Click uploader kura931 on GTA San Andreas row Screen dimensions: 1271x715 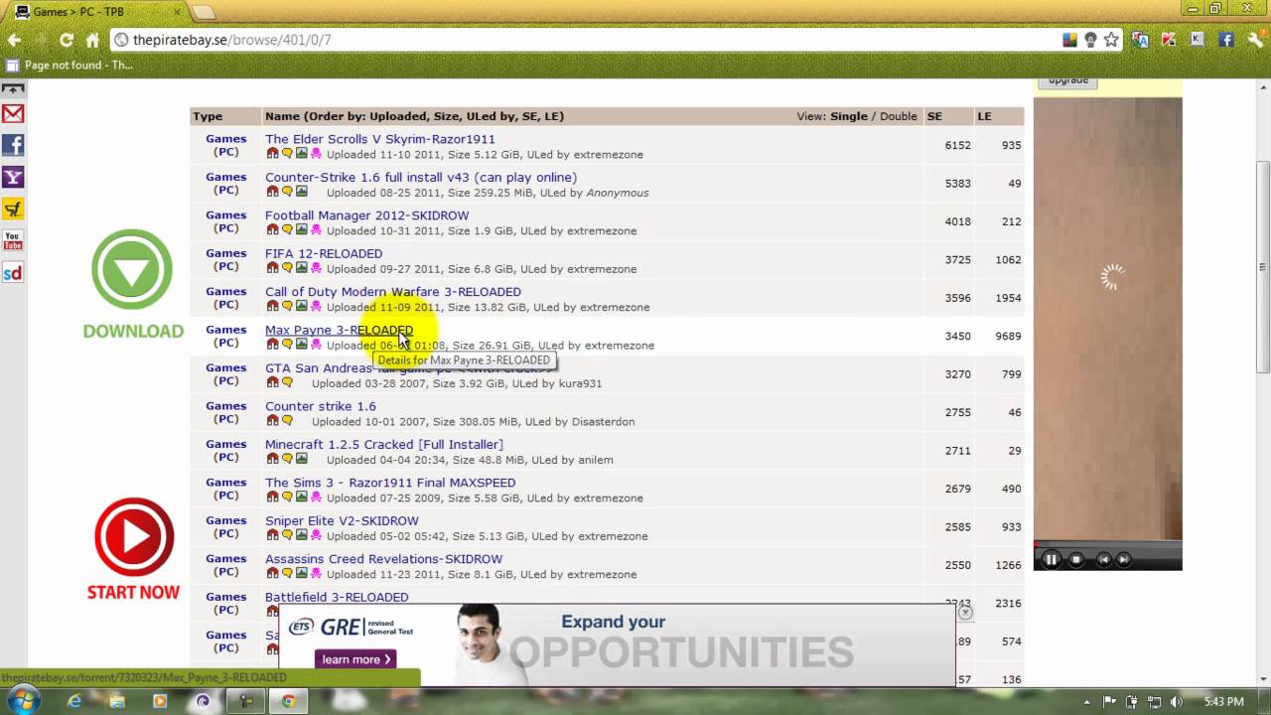pyautogui.click(x=580, y=383)
